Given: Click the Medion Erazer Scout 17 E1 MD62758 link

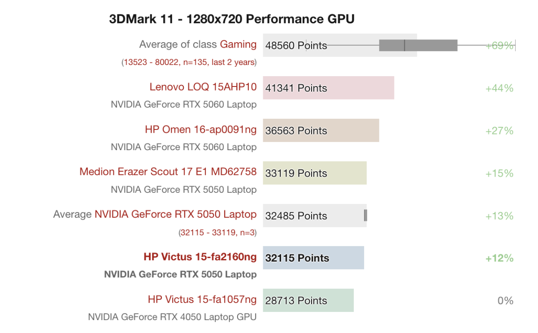Looking at the screenshot, I should click(x=168, y=172).
